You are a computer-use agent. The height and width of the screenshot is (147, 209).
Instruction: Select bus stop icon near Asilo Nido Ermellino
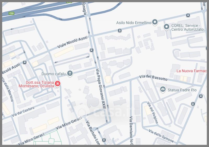(x=120, y=31)
